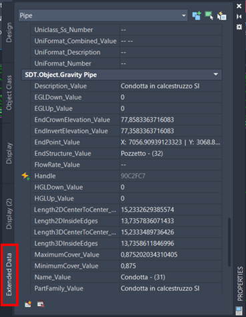Image resolution: width=246 pixels, height=317 pixels.
Task: Switch to the Object Class tab
Action: click(9, 93)
